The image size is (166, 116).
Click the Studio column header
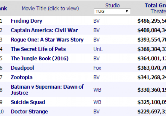pyautogui.click(x=112, y=5)
